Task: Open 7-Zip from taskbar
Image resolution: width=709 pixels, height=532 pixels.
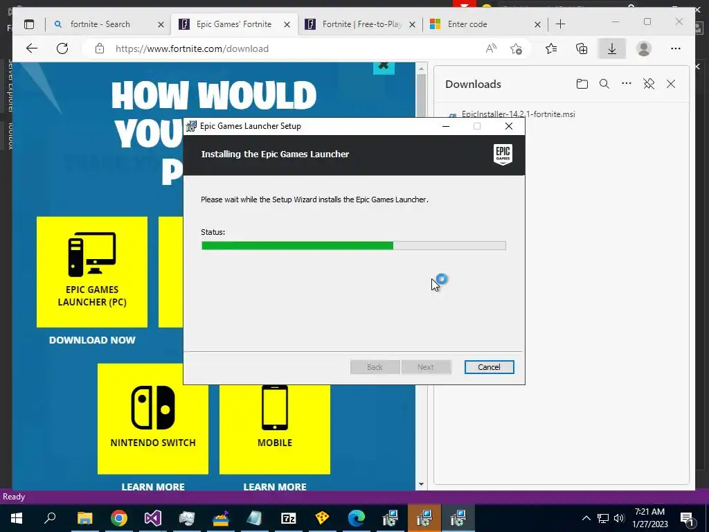Action: pyautogui.click(x=289, y=518)
